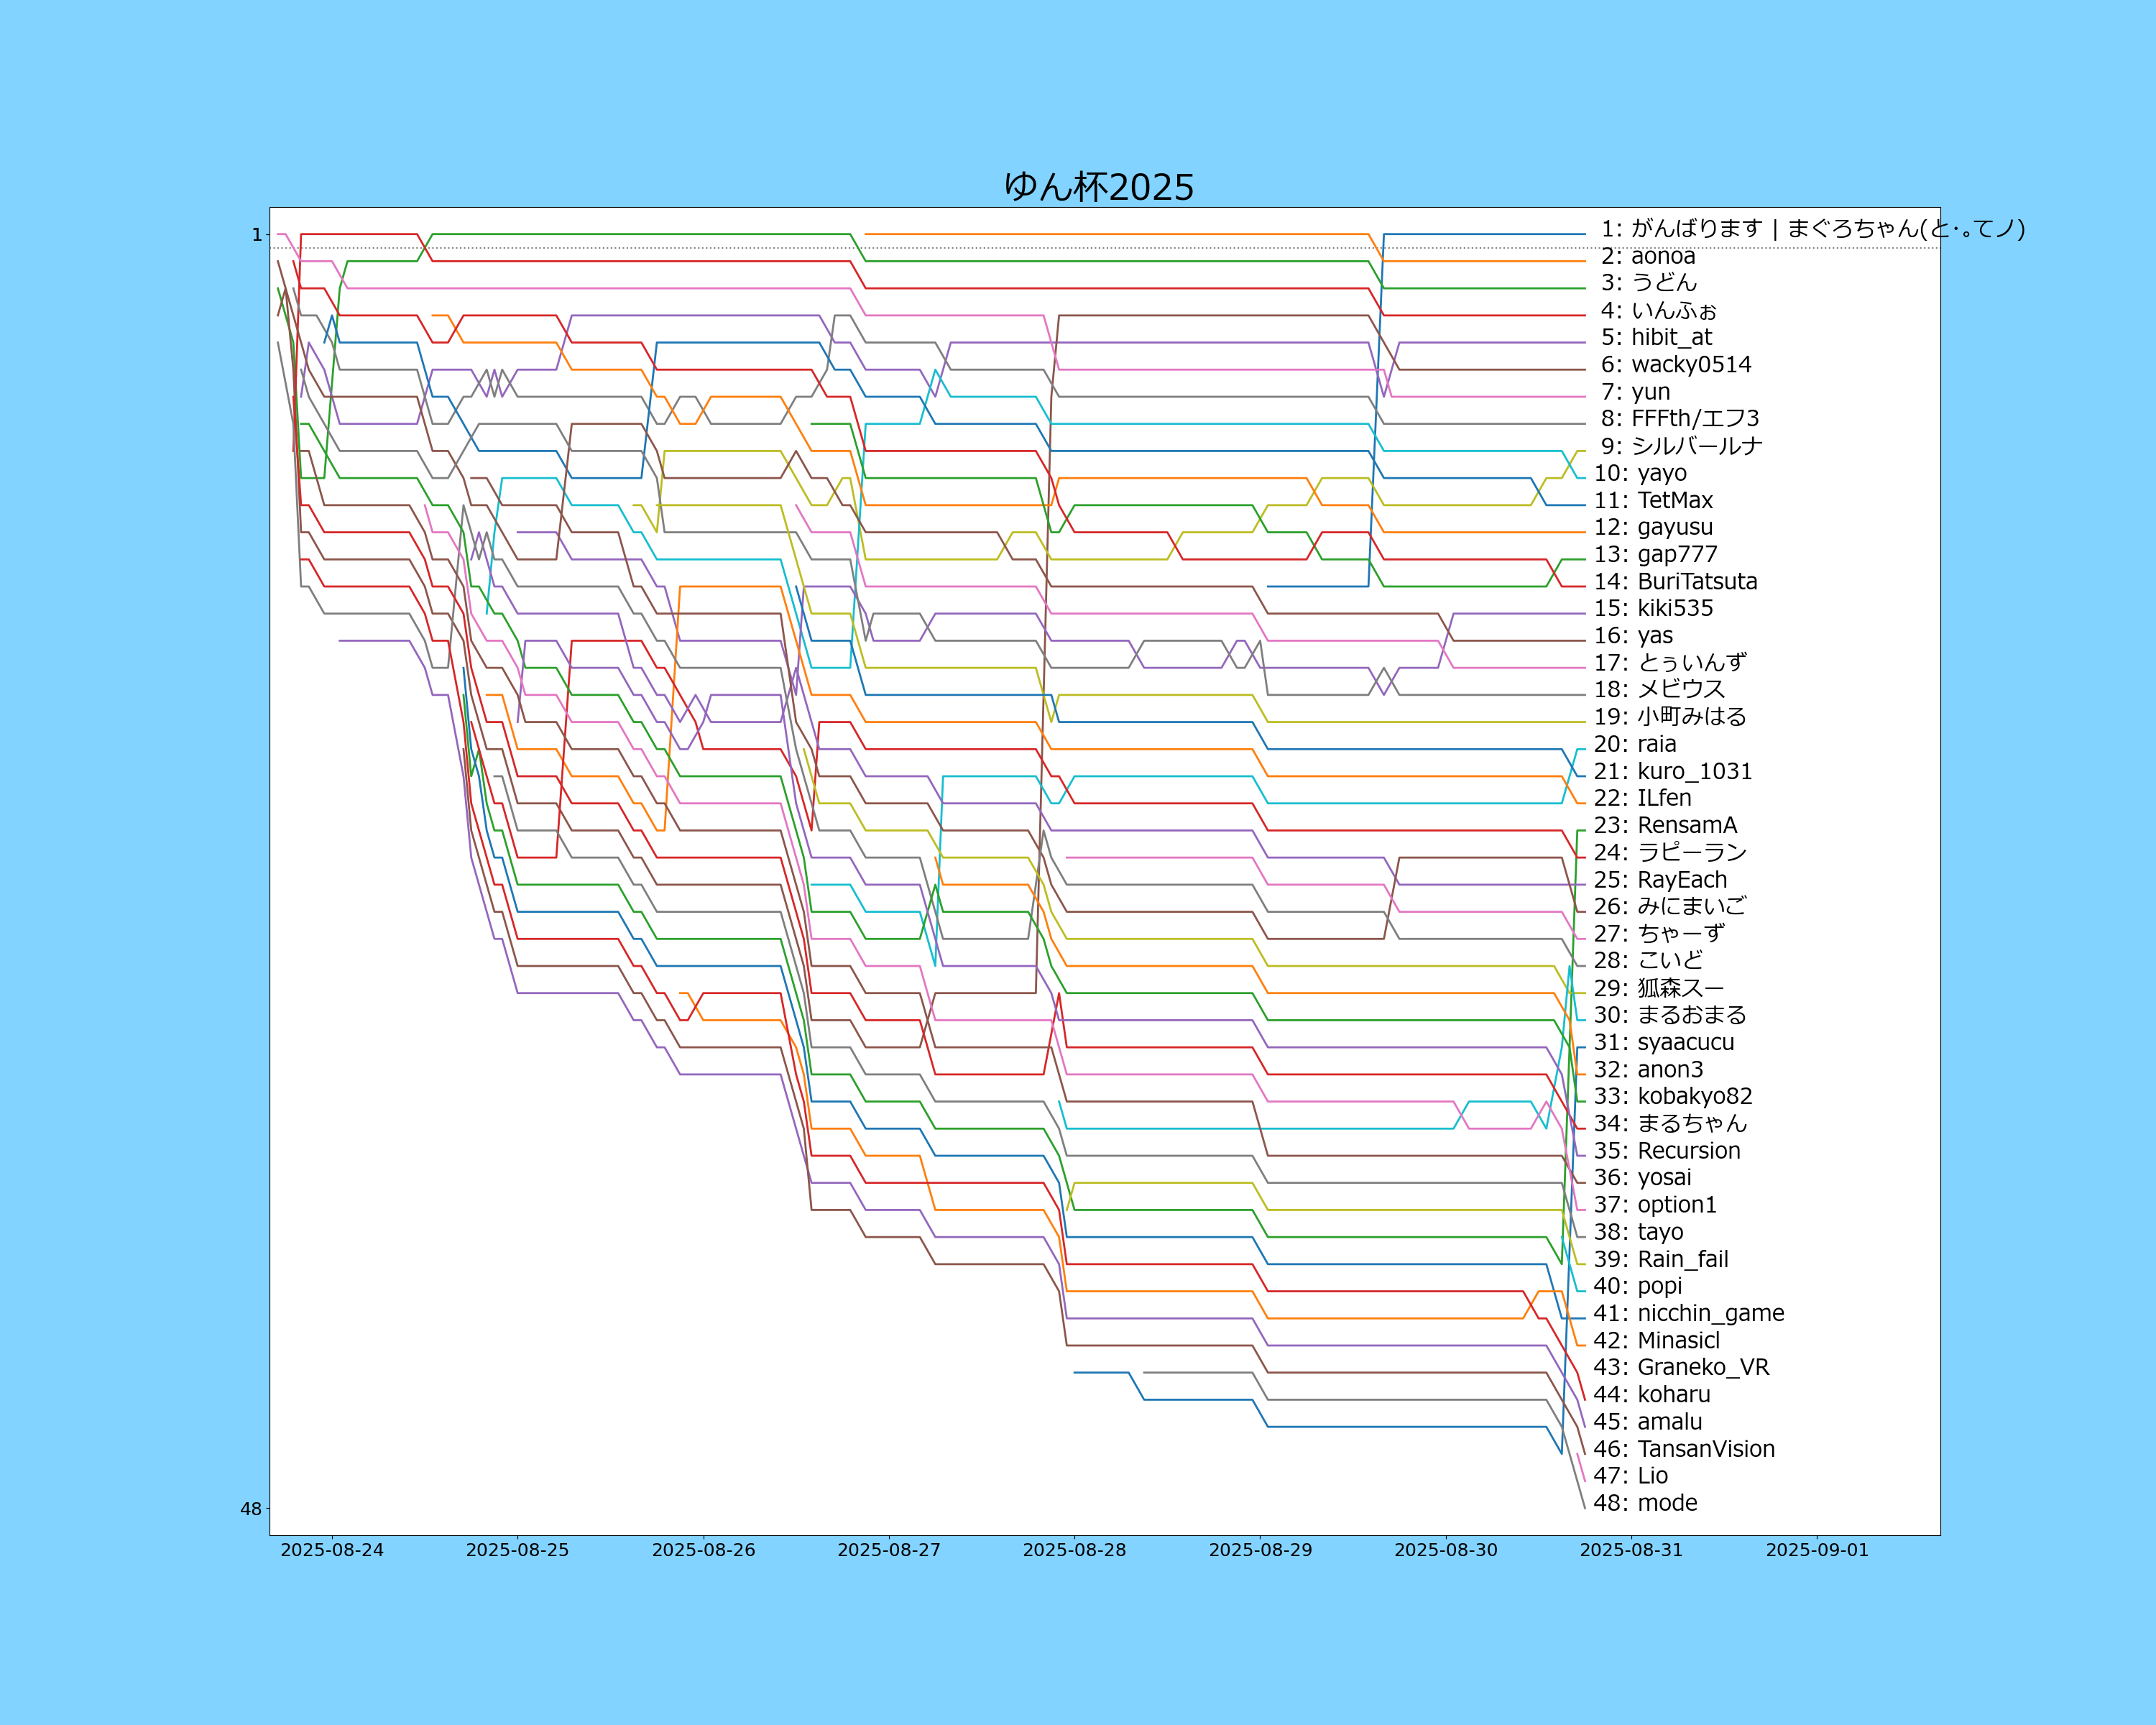Click the nicchin_game rank 41 label
2156x1725 pixels.
click(1688, 1313)
